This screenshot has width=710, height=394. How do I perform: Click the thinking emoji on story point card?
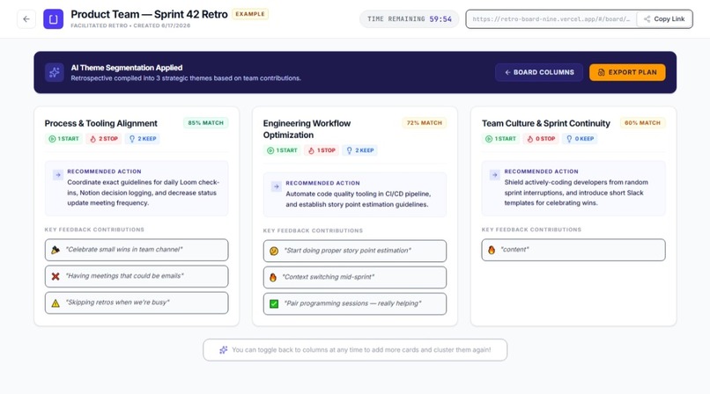click(x=274, y=251)
